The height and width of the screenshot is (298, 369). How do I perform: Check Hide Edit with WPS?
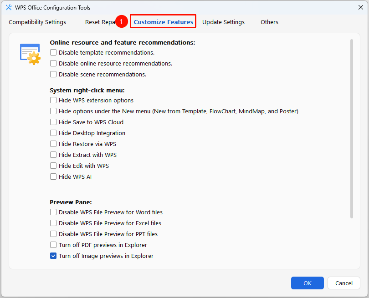[x=53, y=166]
